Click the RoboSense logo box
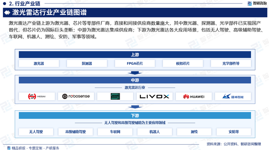The height and width of the screenshot is (150, 269). (x=76, y=96)
